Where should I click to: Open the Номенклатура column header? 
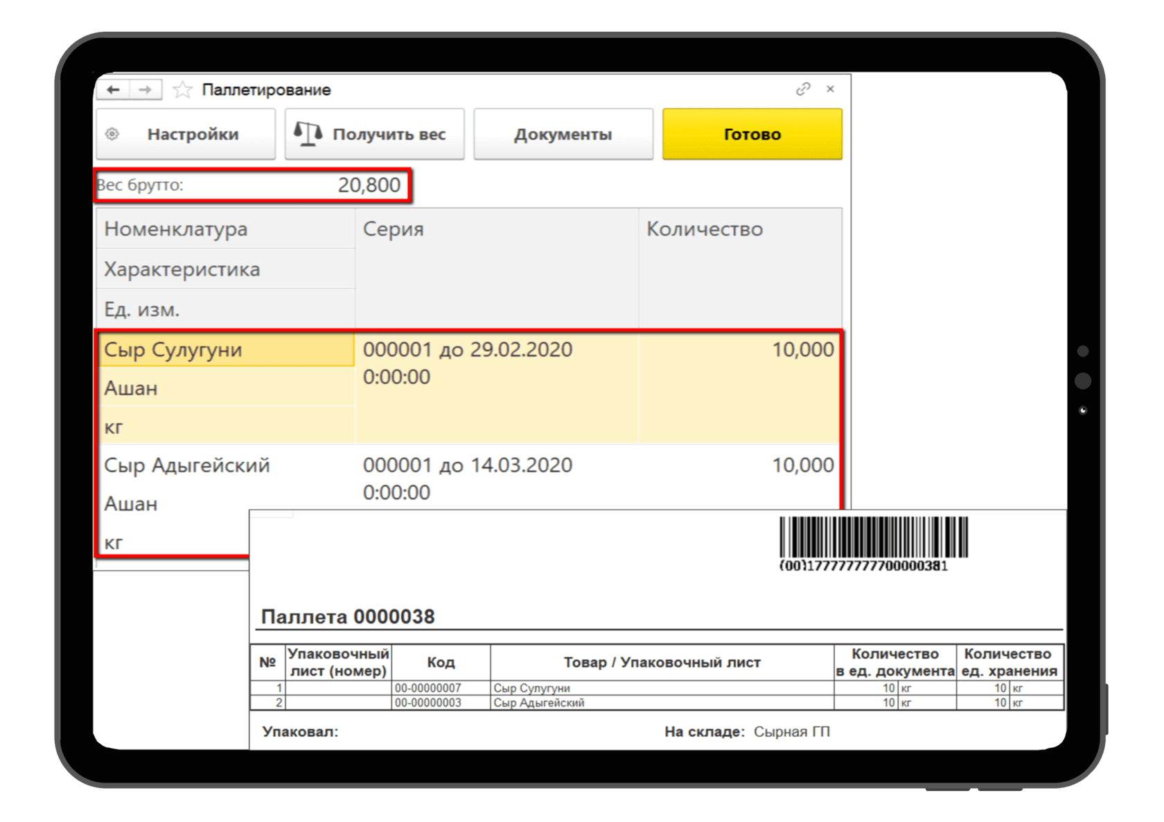pos(176,229)
